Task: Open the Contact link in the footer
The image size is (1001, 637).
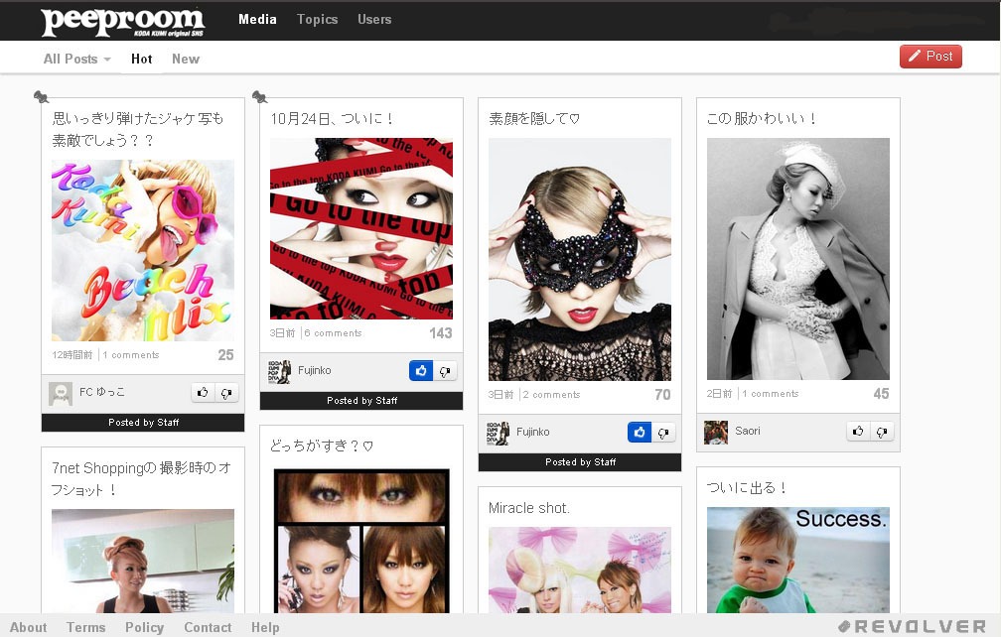Action: pyautogui.click(x=208, y=627)
